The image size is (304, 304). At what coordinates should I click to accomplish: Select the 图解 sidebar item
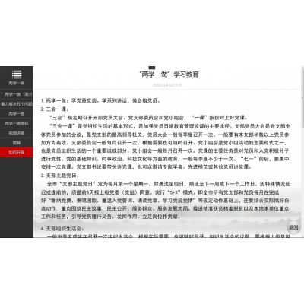[x=17, y=143]
